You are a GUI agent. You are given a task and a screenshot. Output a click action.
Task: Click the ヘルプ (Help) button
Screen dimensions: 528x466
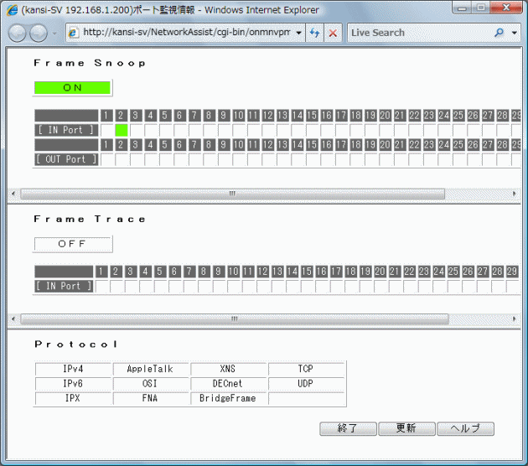point(465,428)
